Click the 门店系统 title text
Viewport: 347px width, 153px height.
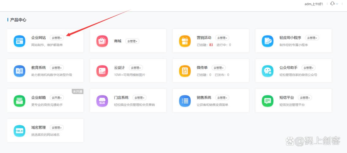121,97
